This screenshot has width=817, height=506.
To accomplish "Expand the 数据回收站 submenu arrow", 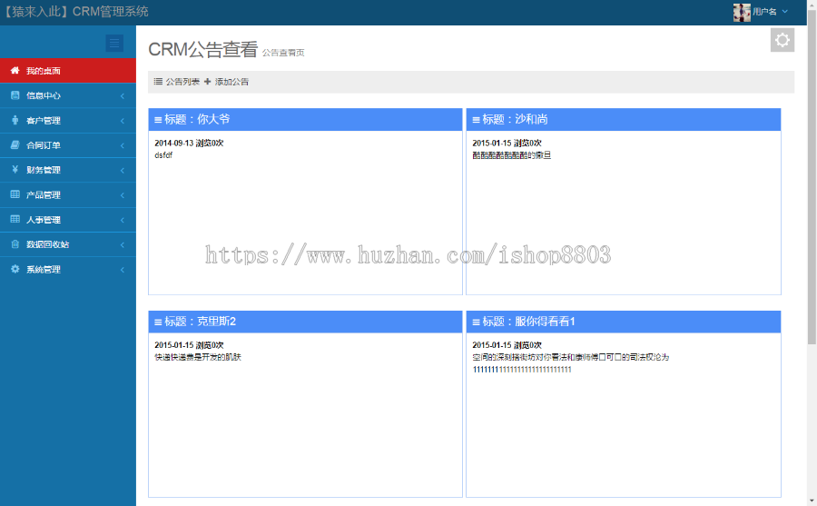I will click(x=123, y=244).
